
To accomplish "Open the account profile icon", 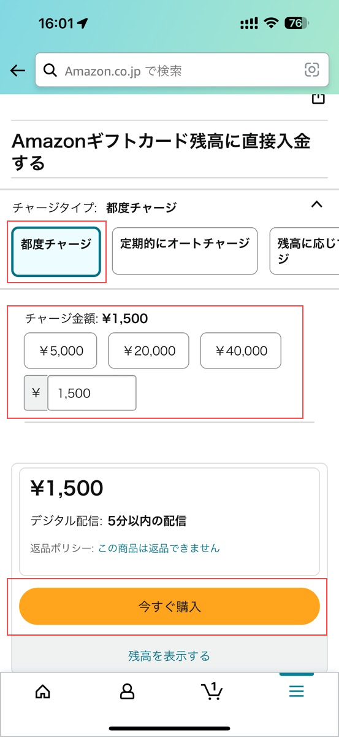I will point(127,692).
